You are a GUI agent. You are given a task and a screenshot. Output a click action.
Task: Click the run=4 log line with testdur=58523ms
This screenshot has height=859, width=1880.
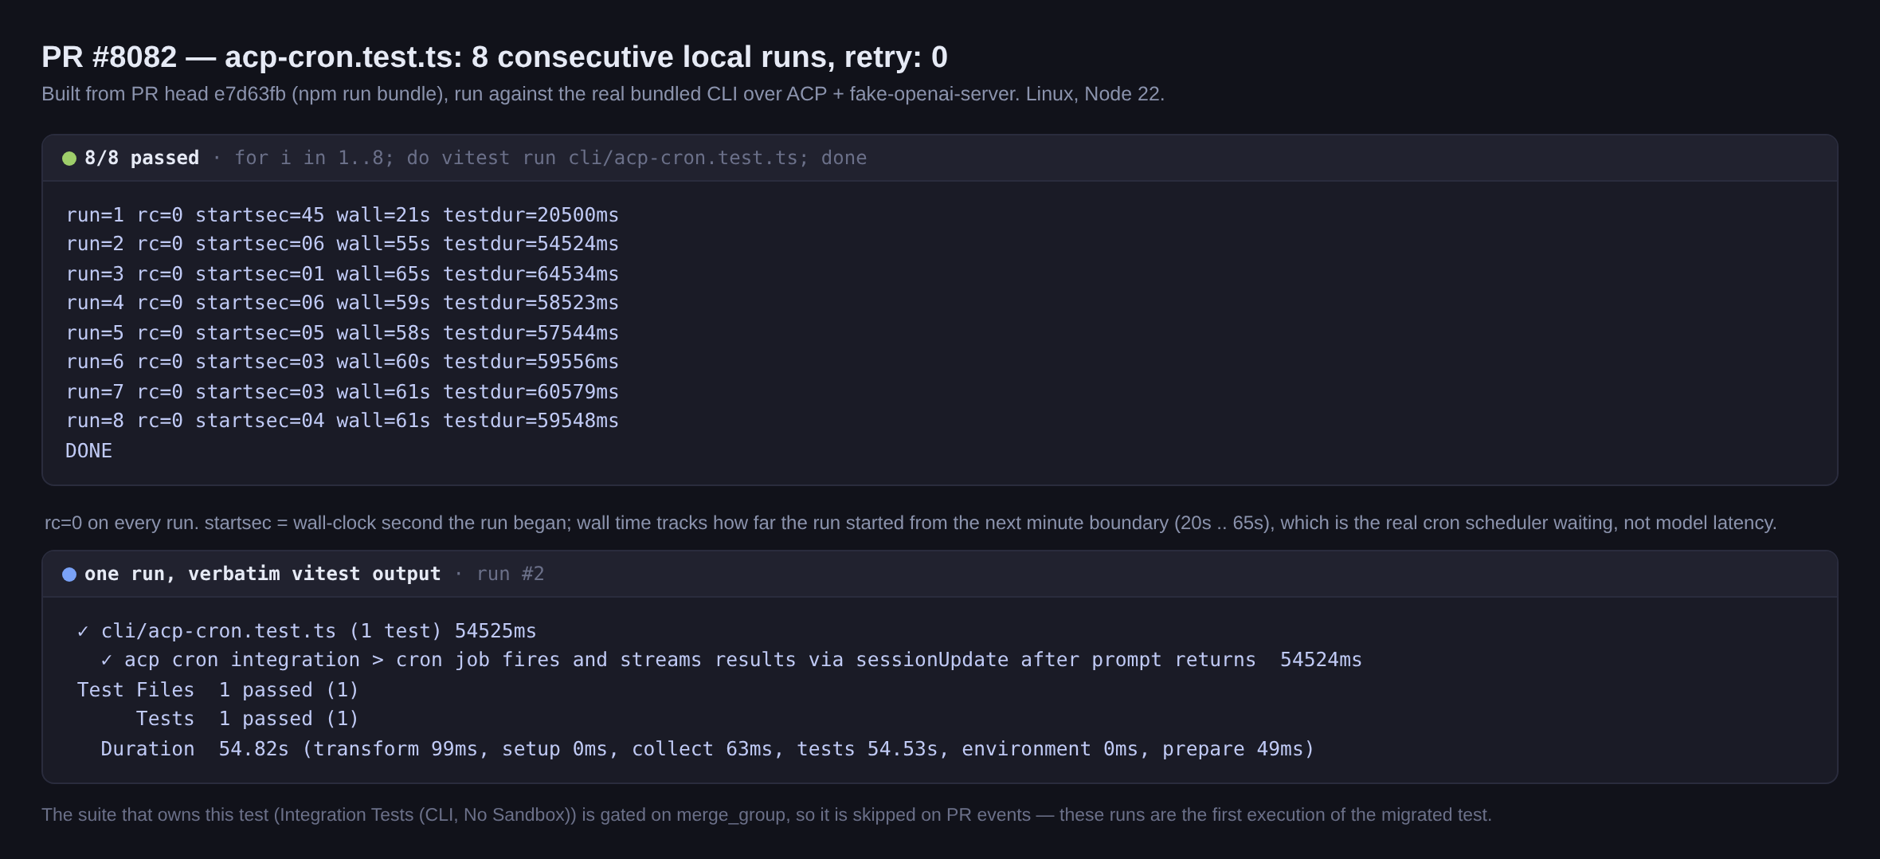tap(343, 303)
